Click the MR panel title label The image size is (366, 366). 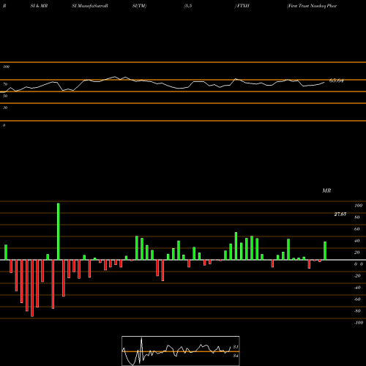[x=326, y=190]
